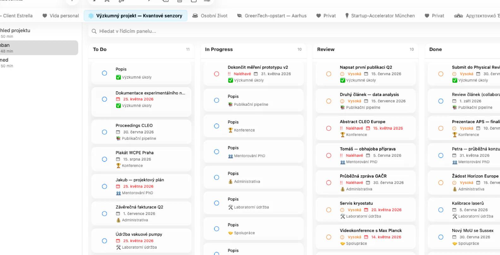Click the atom icon on Výzkumný projekt tab
The width and height of the screenshot is (500, 255).
91,16
